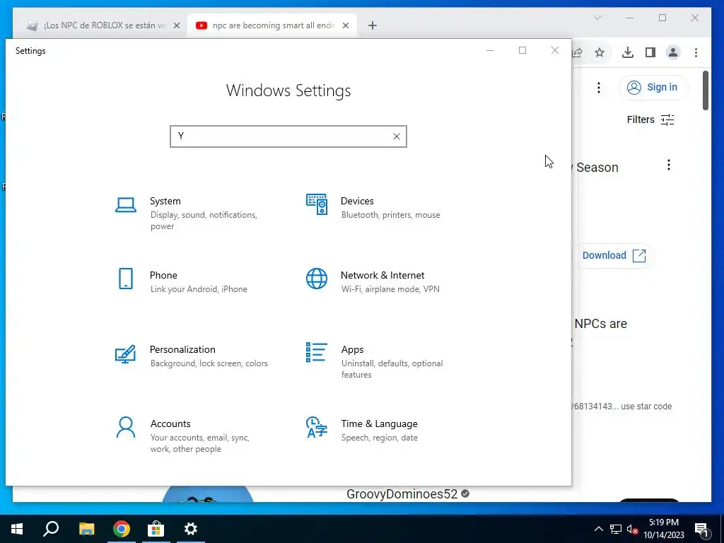Click the Settings gear on the taskbar
This screenshot has height=543, width=724.
pyautogui.click(x=191, y=529)
